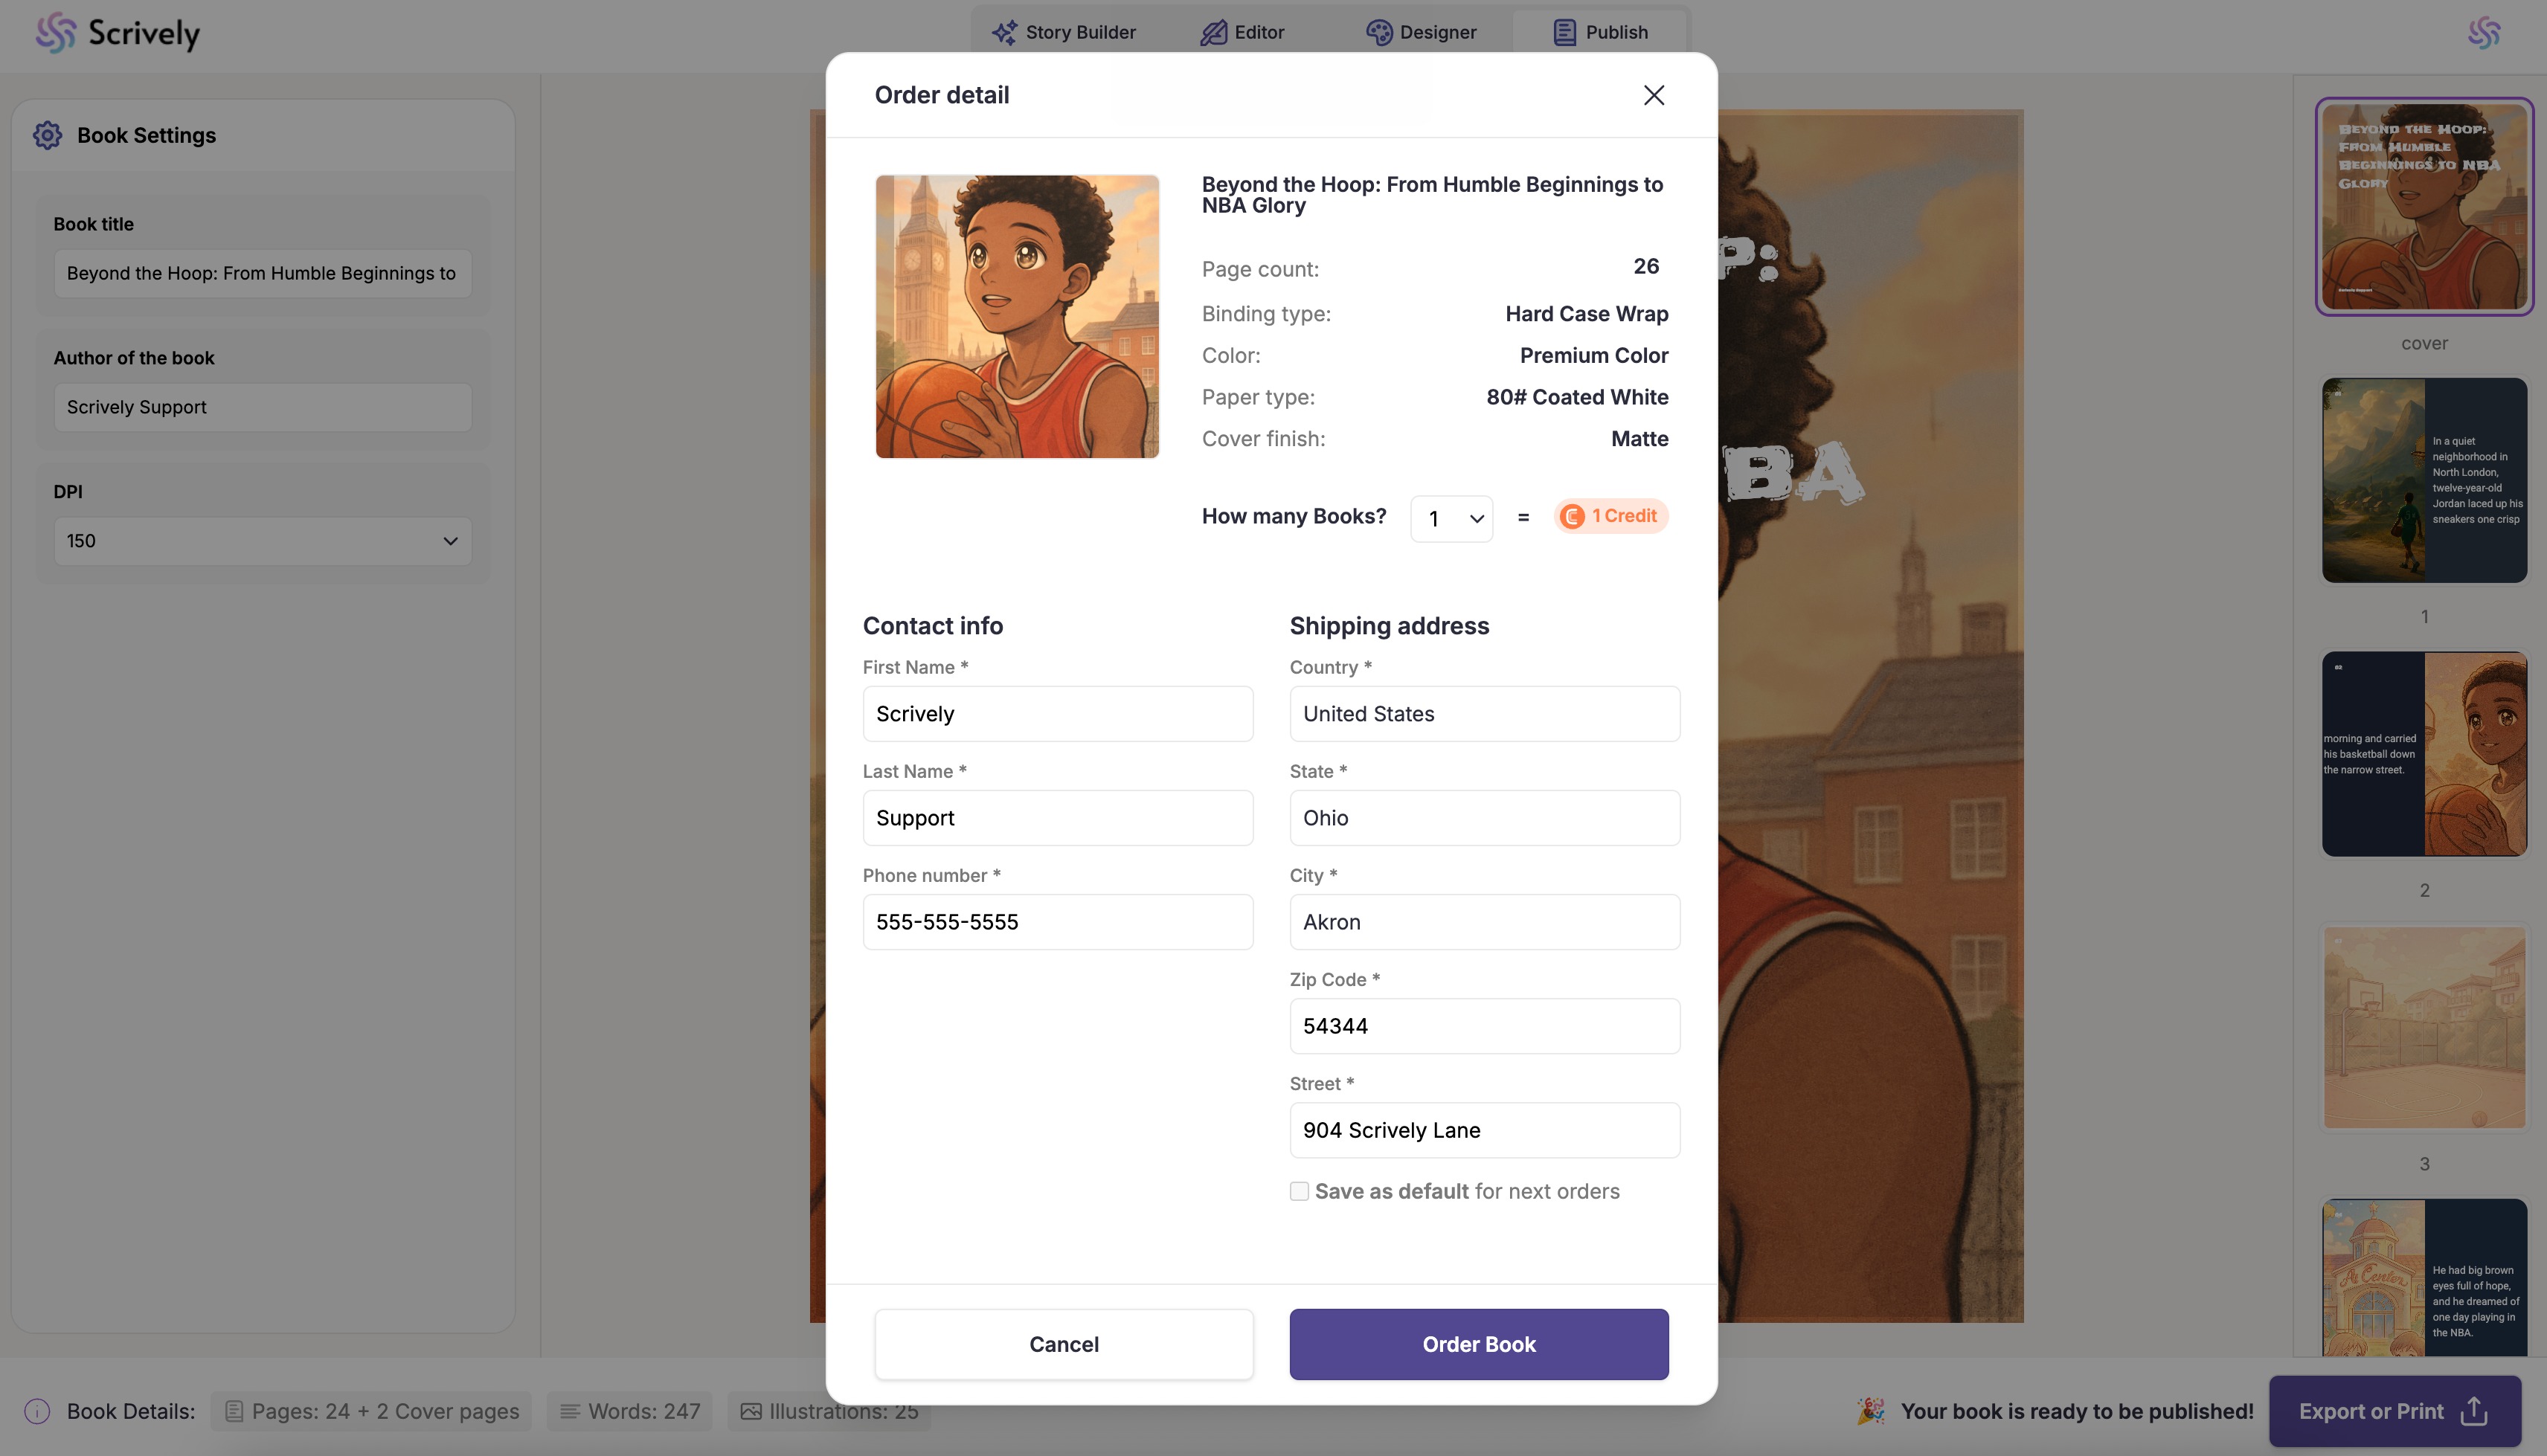Check Save as default for next orders
This screenshot has height=1456, width=2547.
pyautogui.click(x=1299, y=1191)
